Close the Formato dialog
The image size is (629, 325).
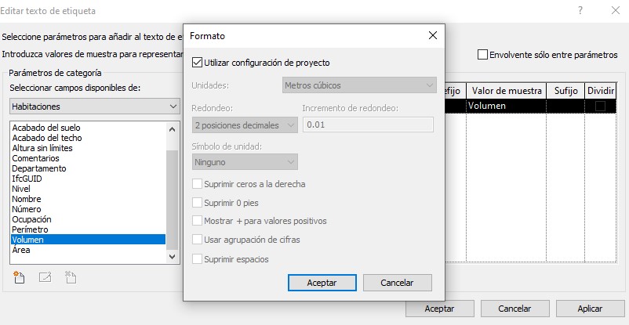(x=432, y=36)
